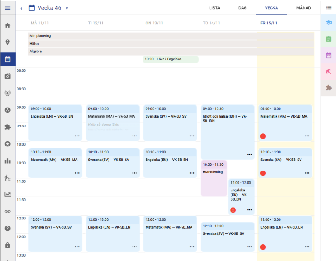Viewport: 336px width, 261px height.
Task: Click the bar chart statistics icon
Action: 7,160
